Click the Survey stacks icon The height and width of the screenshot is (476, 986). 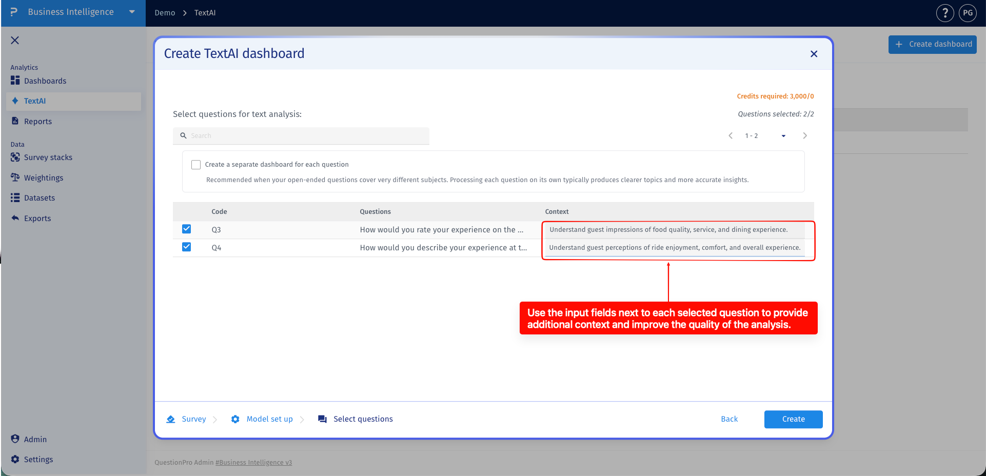(15, 157)
